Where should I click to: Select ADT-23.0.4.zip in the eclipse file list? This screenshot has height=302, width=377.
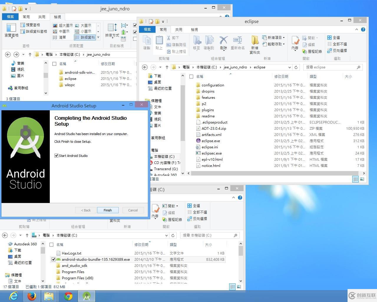pos(214,129)
